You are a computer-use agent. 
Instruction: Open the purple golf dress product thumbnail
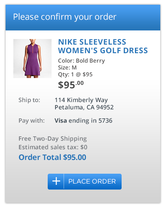(x=32, y=58)
